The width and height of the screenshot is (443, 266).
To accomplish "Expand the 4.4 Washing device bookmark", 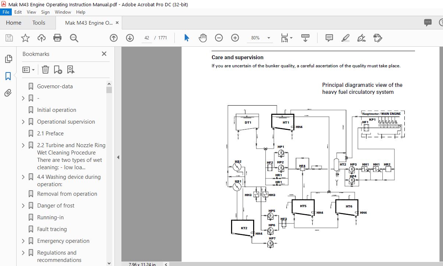I will point(24,177).
